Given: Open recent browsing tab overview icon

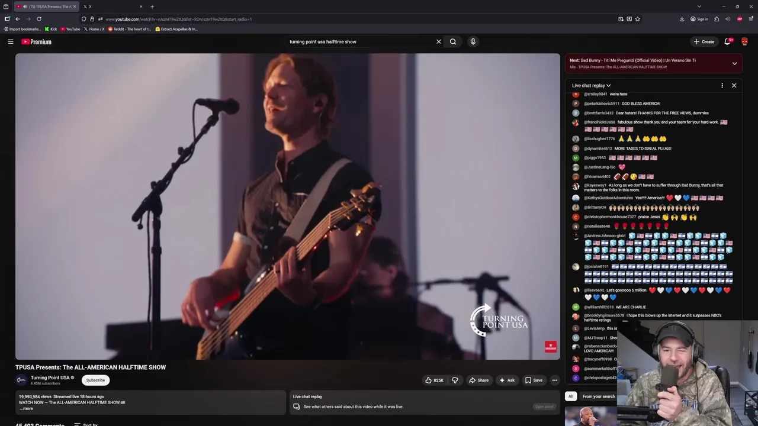Looking at the screenshot, I should point(5,7).
